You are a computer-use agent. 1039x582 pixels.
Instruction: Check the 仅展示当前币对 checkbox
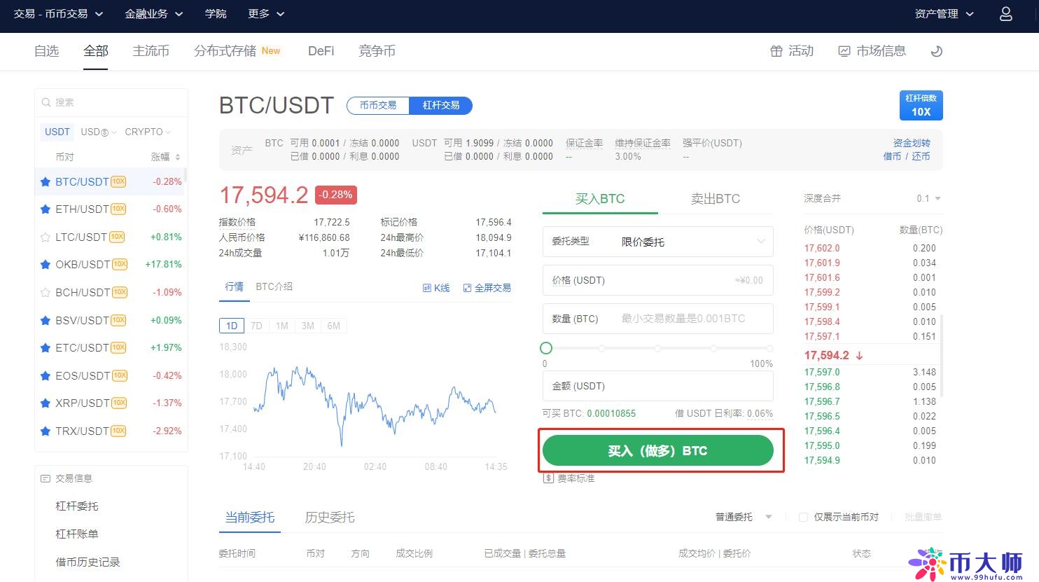tap(803, 517)
